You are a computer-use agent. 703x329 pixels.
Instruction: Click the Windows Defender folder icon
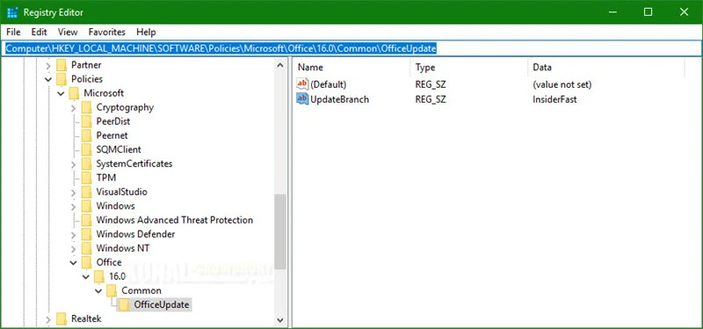click(86, 234)
